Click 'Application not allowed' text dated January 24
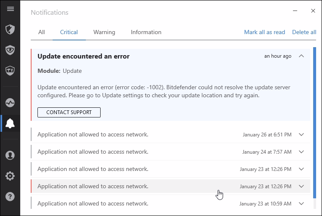The height and width of the screenshot is (216, 322). point(93,152)
